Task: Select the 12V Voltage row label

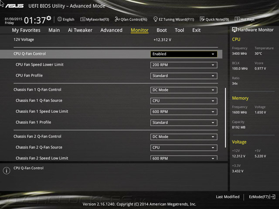Action: click(x=24, y=40)
